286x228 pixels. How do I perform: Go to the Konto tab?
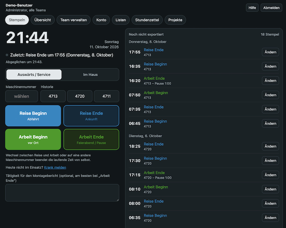101,20
